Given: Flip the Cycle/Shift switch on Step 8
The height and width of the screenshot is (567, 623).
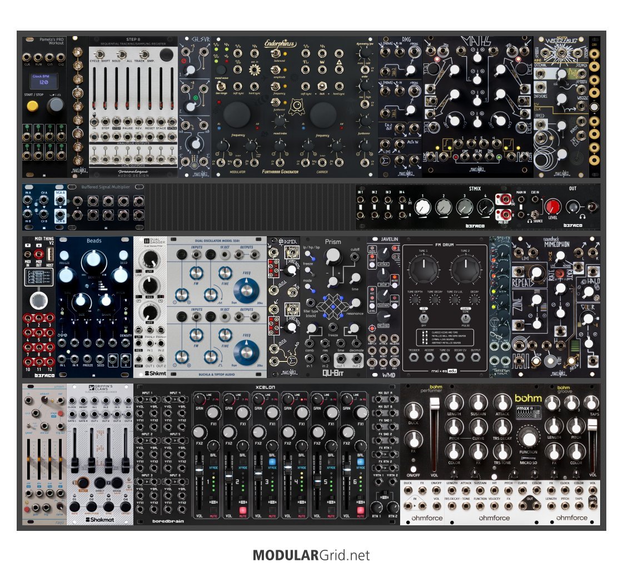Looking at the screenshot, I should [x=99, y=55].
